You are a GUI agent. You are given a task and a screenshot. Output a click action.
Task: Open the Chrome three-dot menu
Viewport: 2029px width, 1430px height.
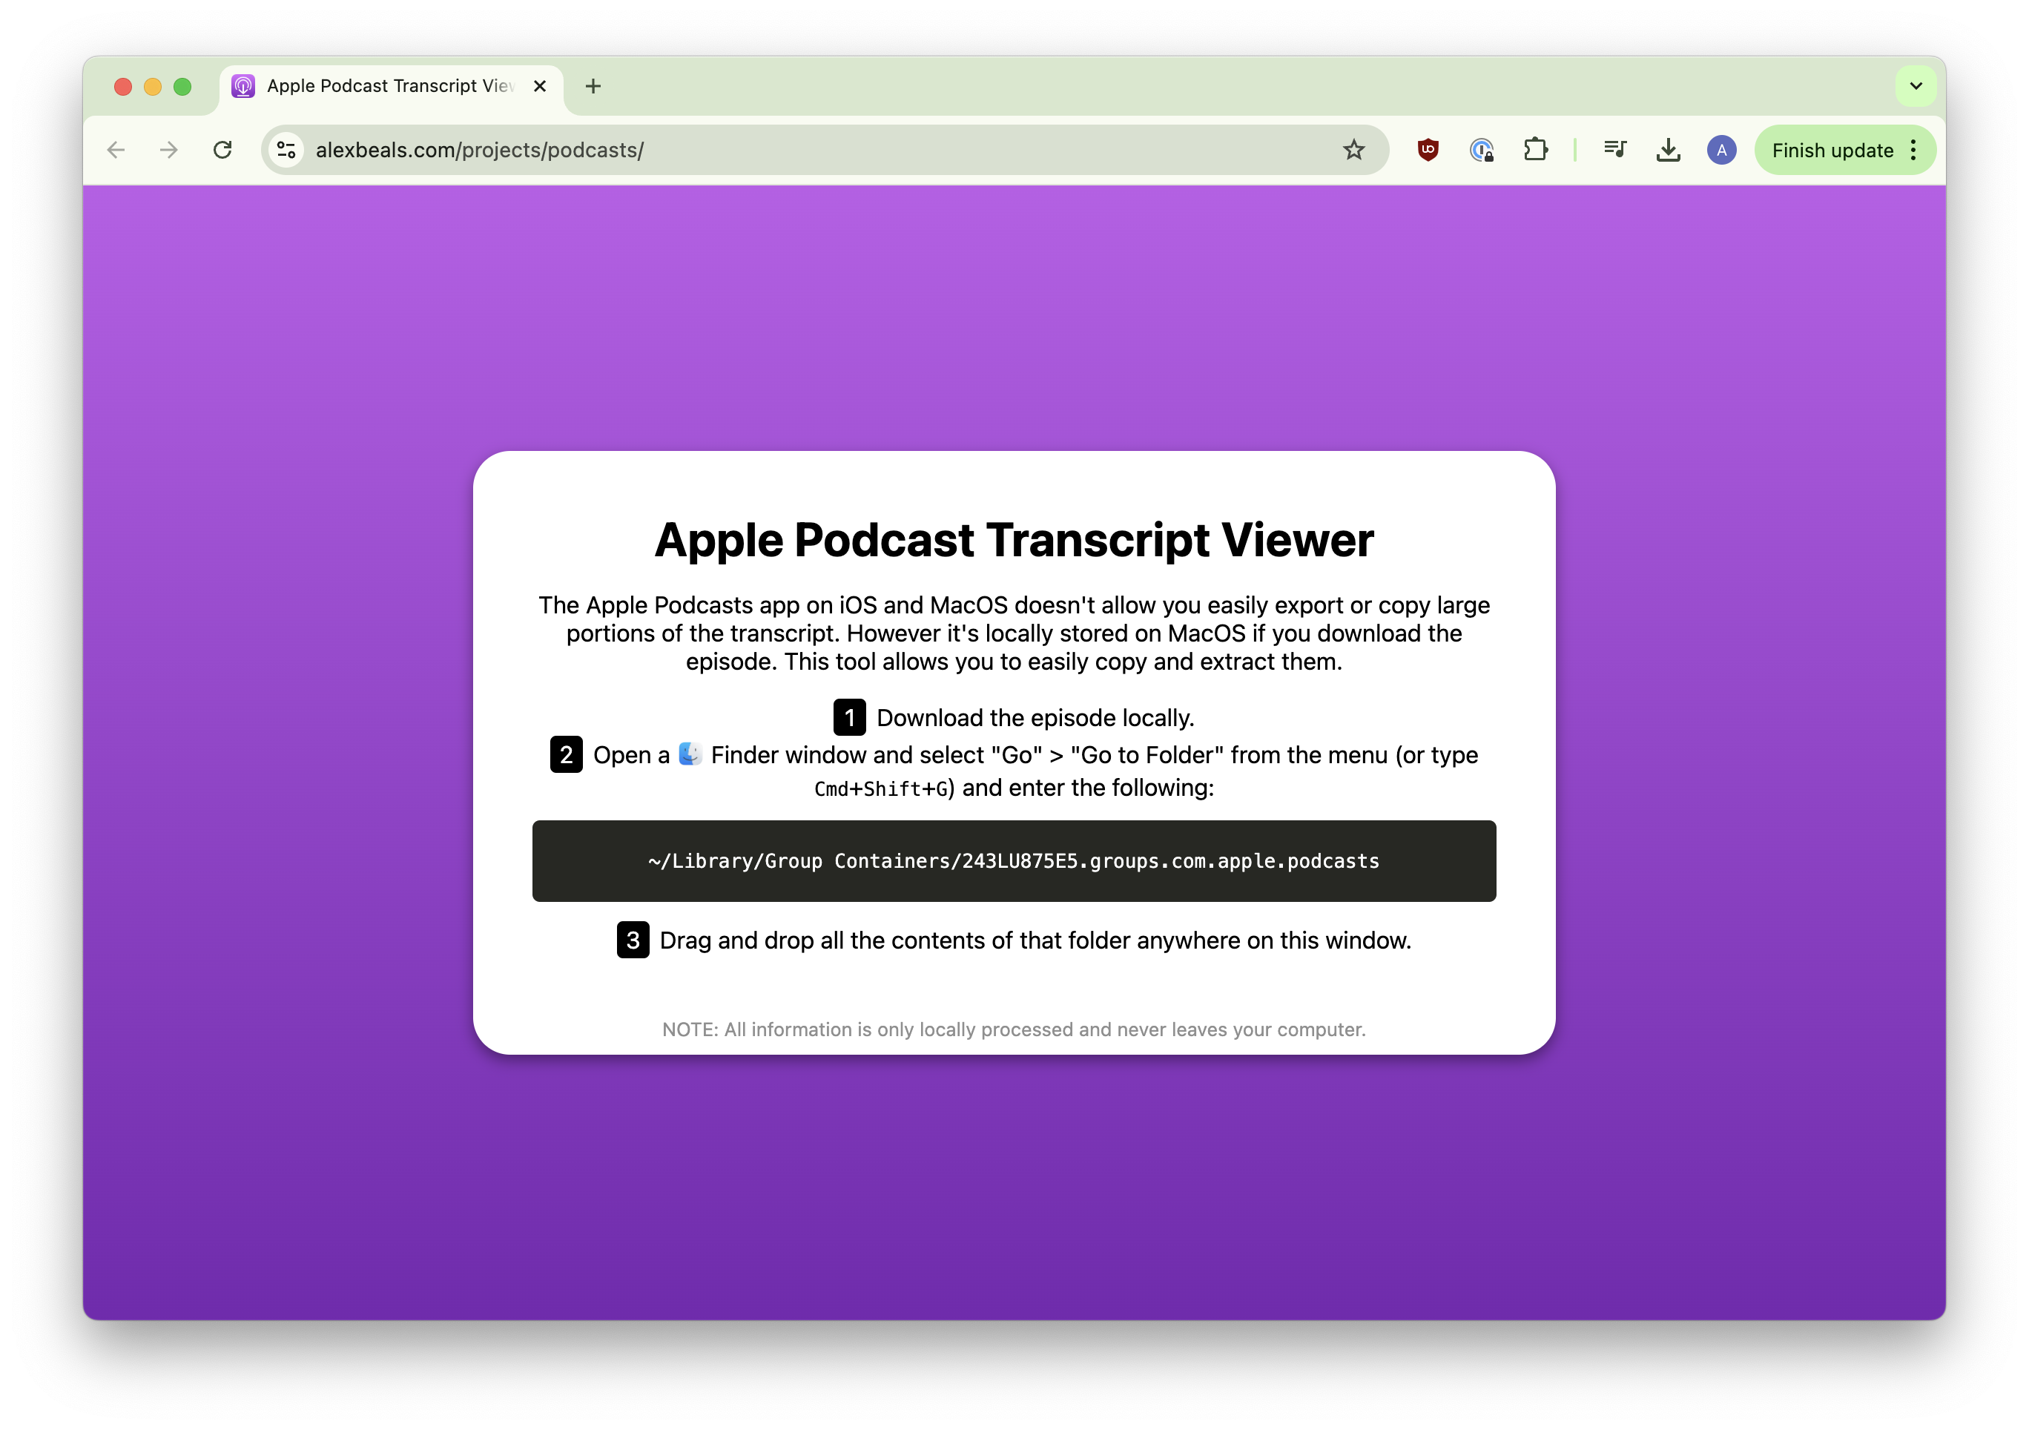click(x=1913, y=151)
